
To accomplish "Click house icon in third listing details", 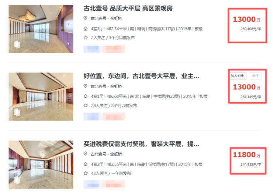I will pyautogui.click(x=86, y=164).
